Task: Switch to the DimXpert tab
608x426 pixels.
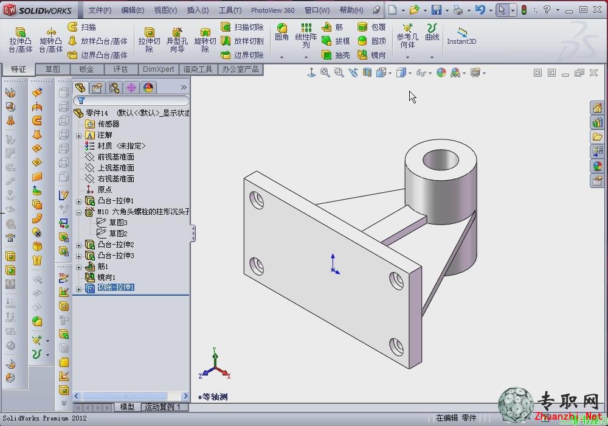Action: click(158, 69)
